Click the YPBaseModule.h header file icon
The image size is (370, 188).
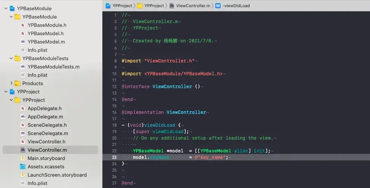coord(23,25)
